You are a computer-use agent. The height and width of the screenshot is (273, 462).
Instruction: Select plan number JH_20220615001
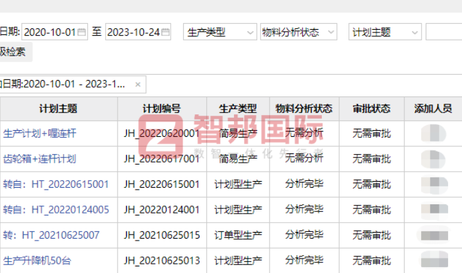pos(162,184)
